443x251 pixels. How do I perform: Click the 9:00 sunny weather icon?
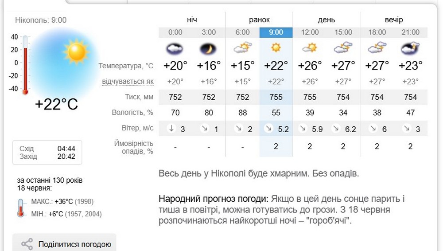[x=276, y=47]
